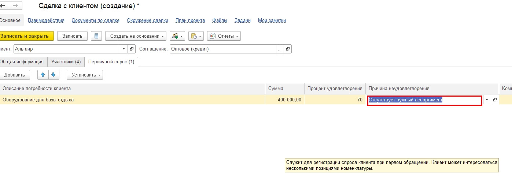Open the Файлы link

point(220,20)
